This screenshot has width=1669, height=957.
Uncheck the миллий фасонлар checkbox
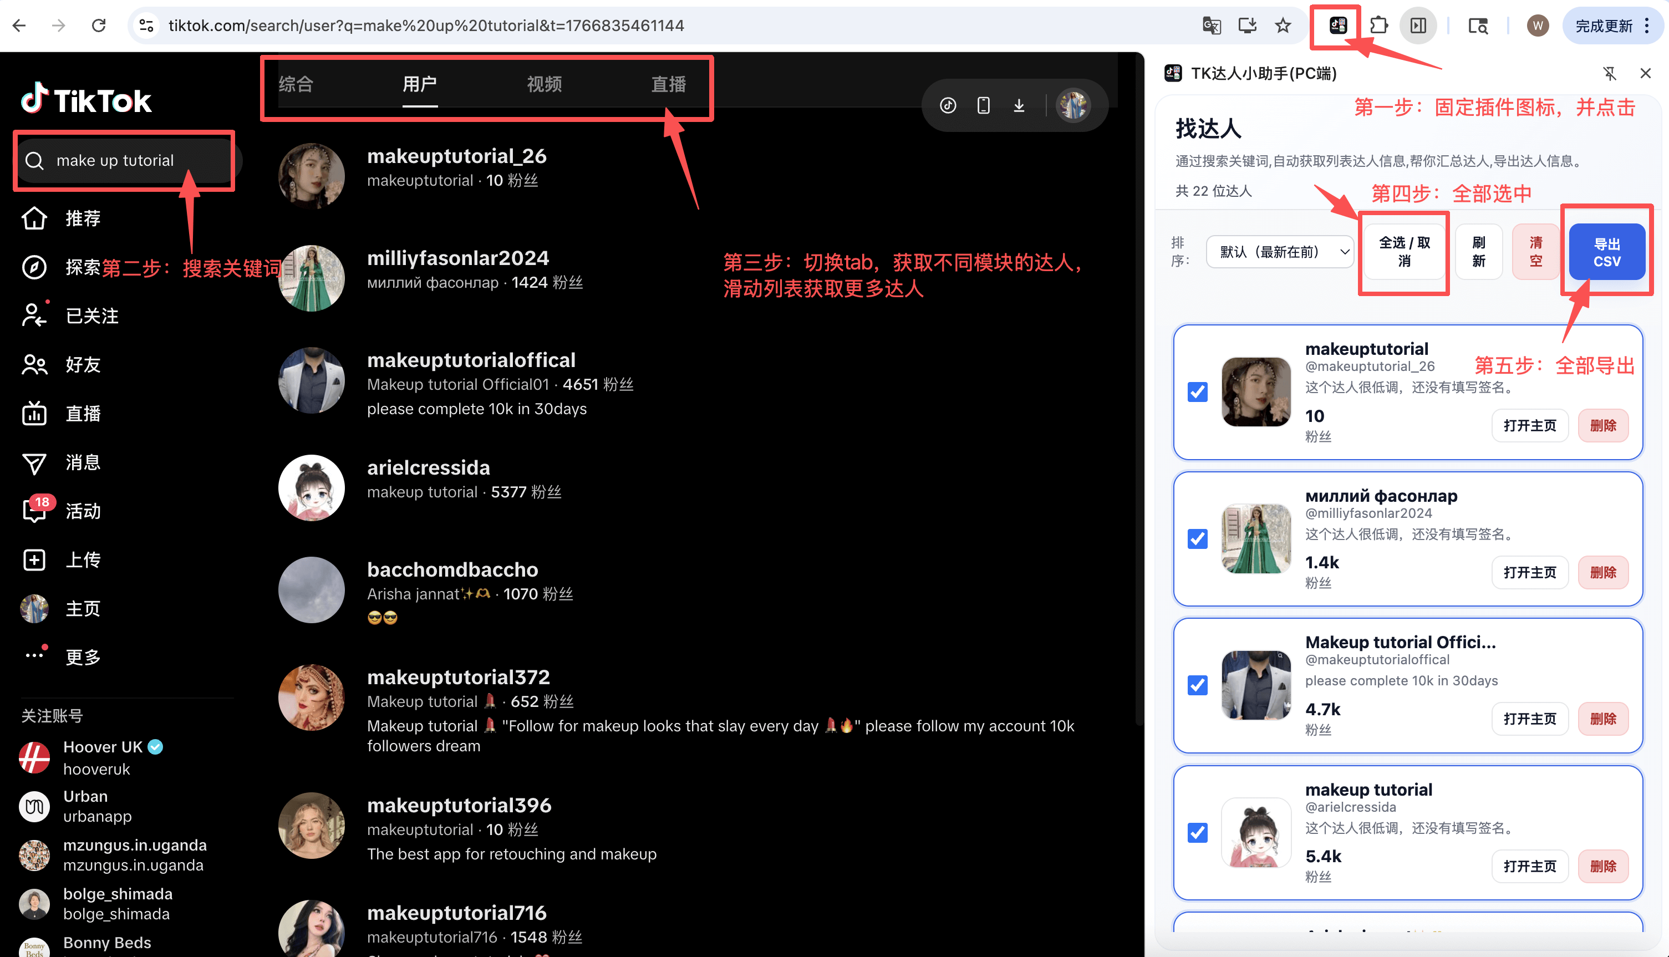[1197, 539]
